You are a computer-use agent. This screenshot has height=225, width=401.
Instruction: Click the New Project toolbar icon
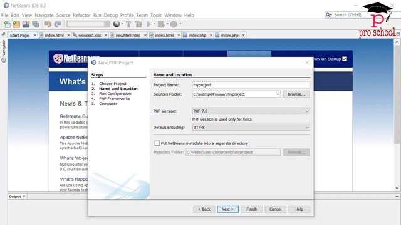tap(16, 24)
